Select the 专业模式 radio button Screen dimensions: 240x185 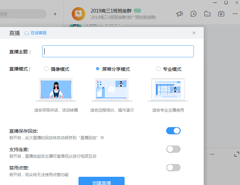pyautogui.click(x=158, y=69)
